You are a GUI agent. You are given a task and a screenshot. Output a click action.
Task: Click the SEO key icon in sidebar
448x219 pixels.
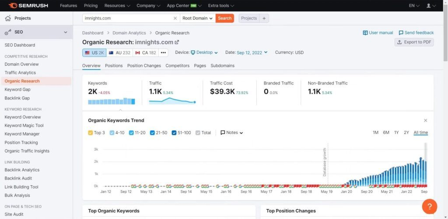tap(8, 32)
